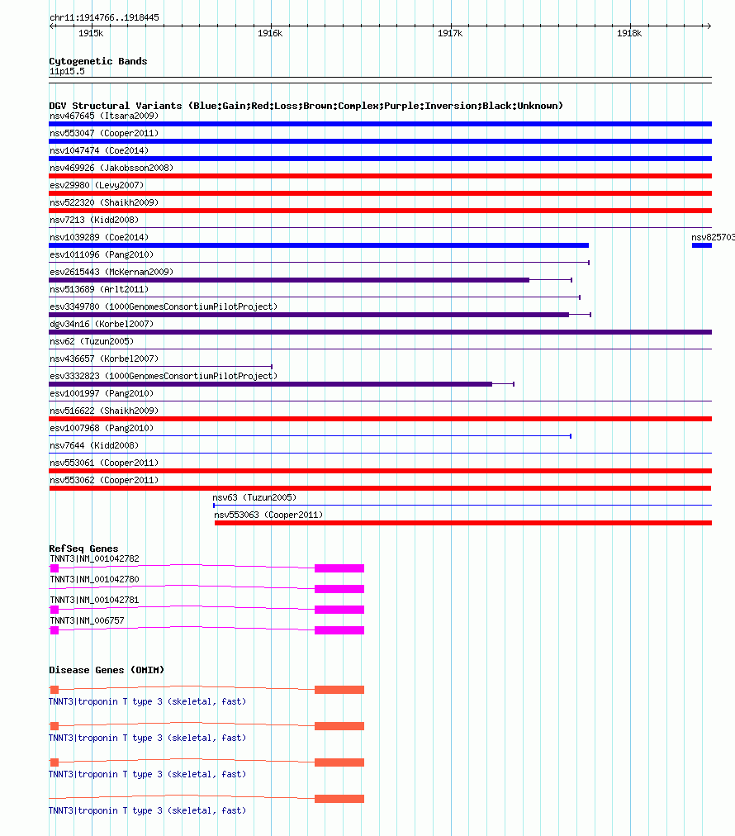Image resolution: width=735 pixels, height=836 pixels.
Task: Select the nsv63 (Tuzun2005) variant label
Action: point(254,497)
